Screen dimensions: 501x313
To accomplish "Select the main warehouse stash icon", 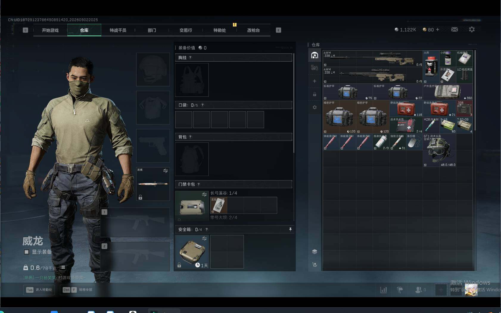I will [x=315, y=55].
